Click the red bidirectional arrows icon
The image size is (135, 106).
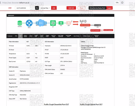pos(76,23)
